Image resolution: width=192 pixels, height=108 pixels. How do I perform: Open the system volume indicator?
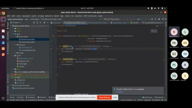click(x=155, y=8)
